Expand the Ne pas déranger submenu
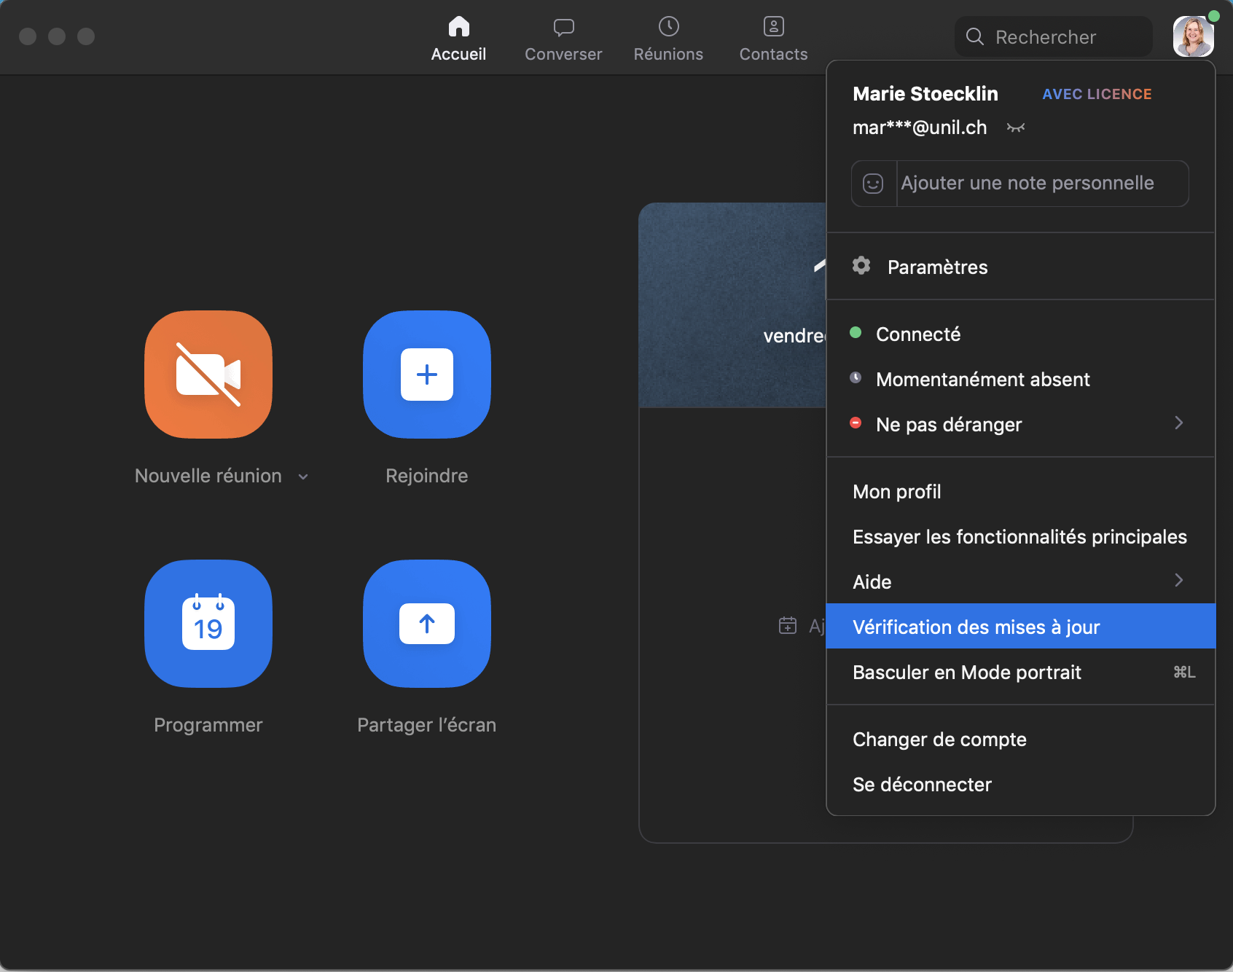Viewport: 1233px width, 972px height. pos(1178,423)
